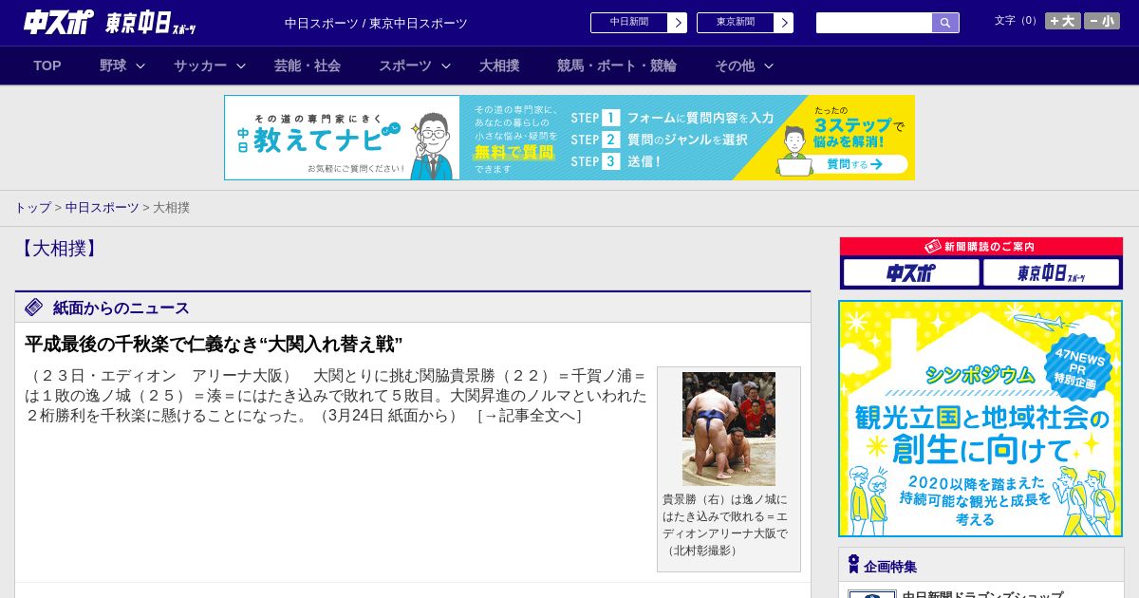Click the 文字（0）label
The width and height of the screenshot is (1139, 598).
1018,20
